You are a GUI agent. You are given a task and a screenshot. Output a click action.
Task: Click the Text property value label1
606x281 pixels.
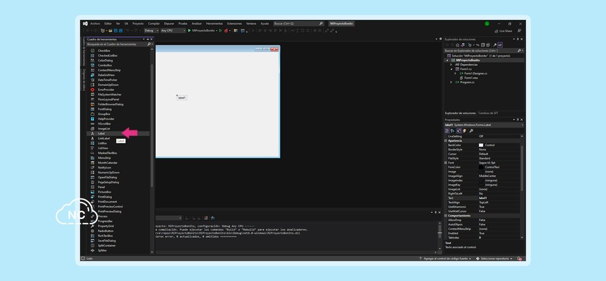pos(482,198)
